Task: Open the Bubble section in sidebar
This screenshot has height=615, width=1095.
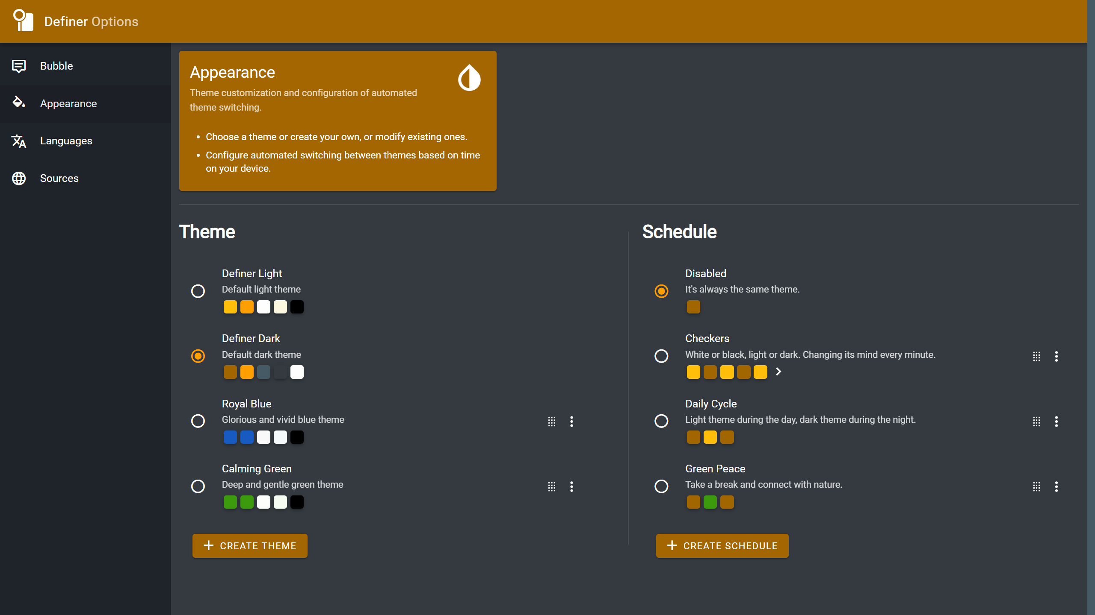Action: [x=56, y=66]
